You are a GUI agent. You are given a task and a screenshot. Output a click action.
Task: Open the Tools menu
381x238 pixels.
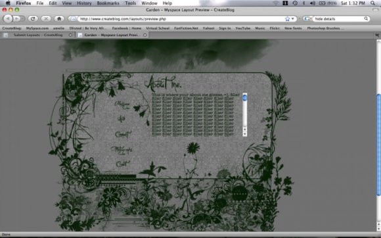point(131,3)
